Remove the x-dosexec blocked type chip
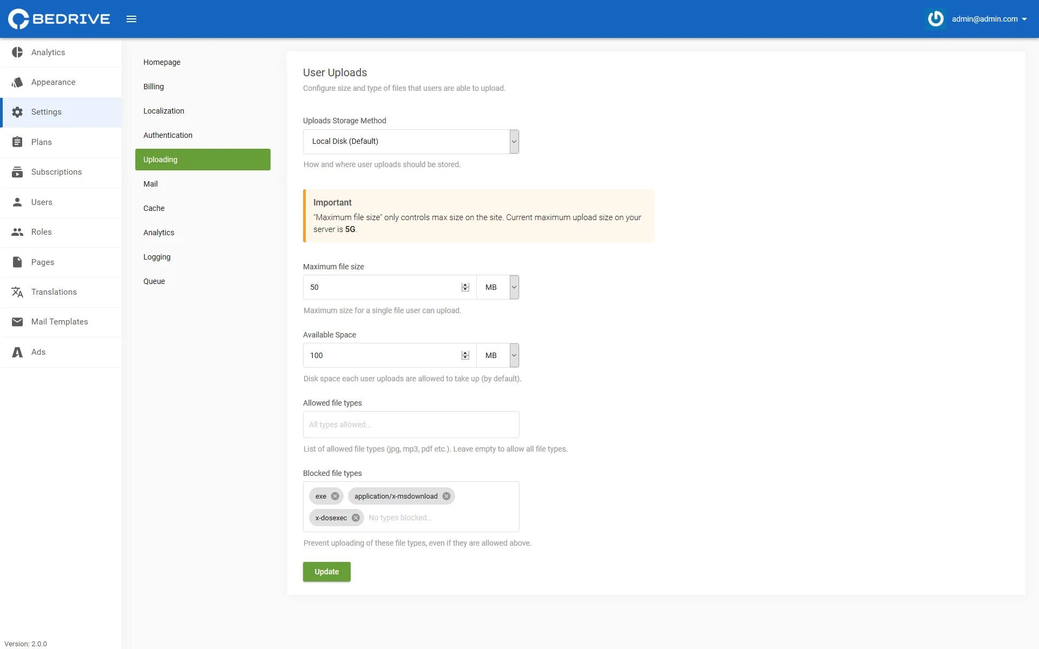Image resolution: width=1039 pixels, height=649 pixels. [x=356, y=518]
